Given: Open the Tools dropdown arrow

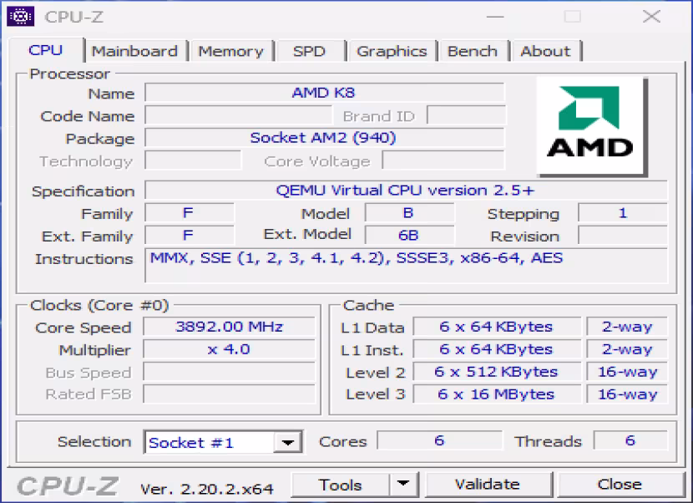Looking at the screenshot, I should pos(403,484).
